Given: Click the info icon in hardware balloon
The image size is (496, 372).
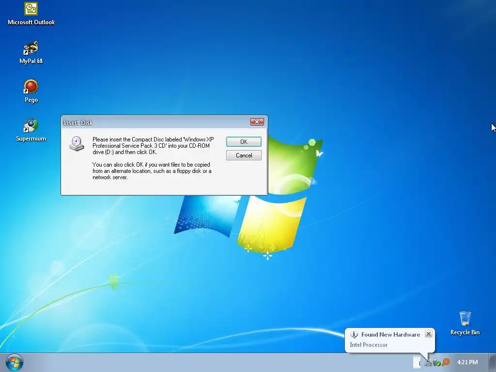Looking at the screenshot, I should pos(354,334).
